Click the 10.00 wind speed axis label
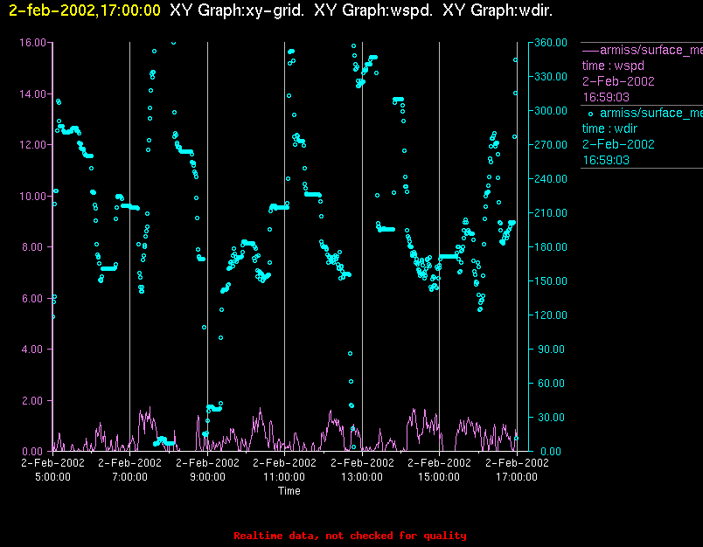This screenshot has width=703, height=547. pos(32,197)
